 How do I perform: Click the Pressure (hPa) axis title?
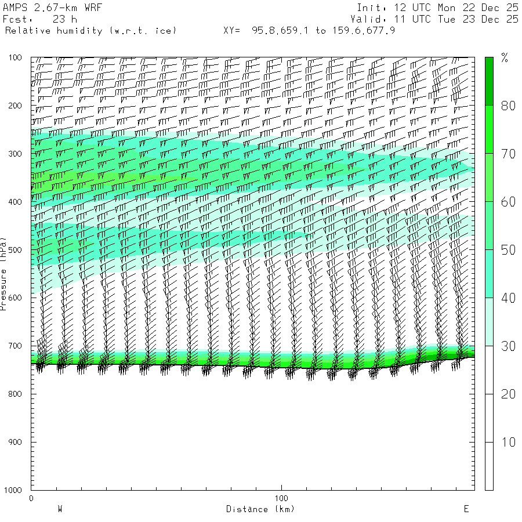pyautogui.click(x=3, y=274)
